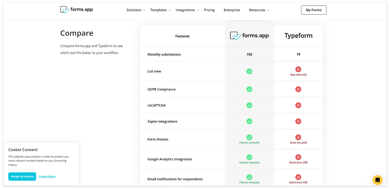Click the Typeform value 10
The width and height of the screenshot is (390, 189).
click(298, 54)
